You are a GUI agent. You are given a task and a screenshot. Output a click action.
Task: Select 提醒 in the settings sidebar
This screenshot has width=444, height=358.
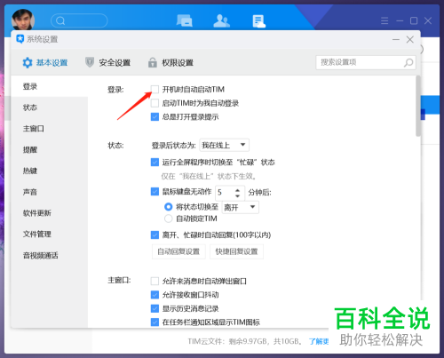tap(50, 150)
